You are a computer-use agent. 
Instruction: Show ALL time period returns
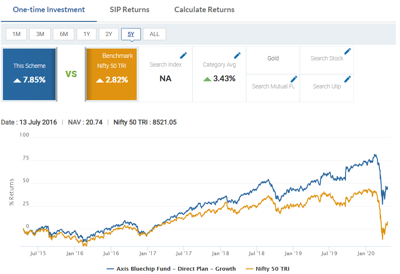pos(154,34)
